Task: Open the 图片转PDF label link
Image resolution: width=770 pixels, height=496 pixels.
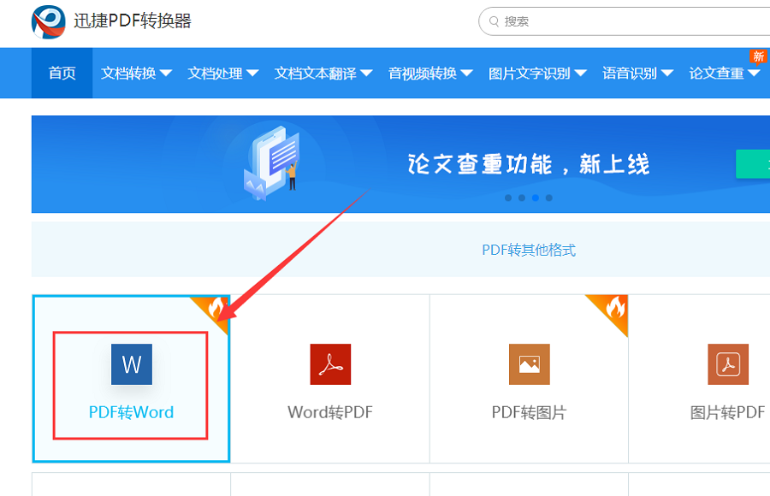Action: pos(728,412)
